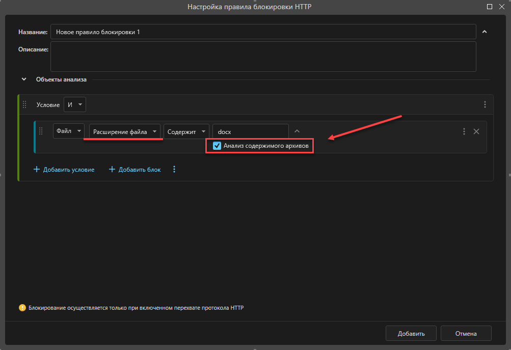Open the three-dot menu next to Добавить блок
The image size is (511, 350).
click(174, 169)
